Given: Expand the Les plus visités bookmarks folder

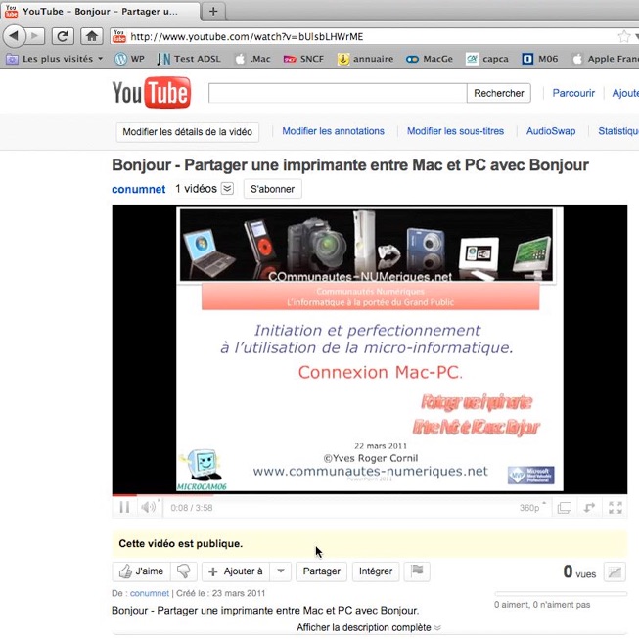Looking at the screenshot, I should point(54,59).
